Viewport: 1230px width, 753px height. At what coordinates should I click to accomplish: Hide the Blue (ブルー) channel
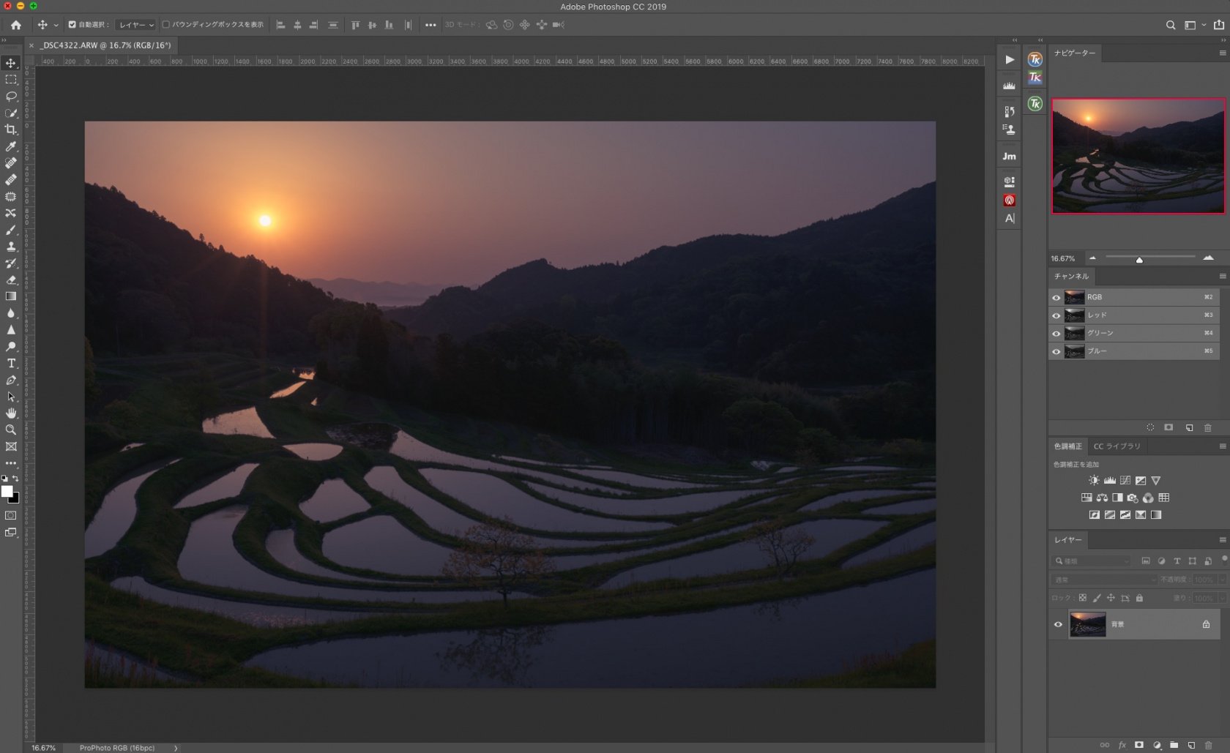coord(1056,352)
